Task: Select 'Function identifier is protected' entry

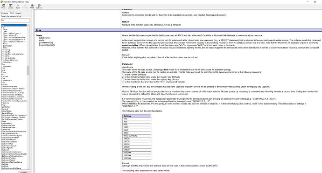Action: coord(13,97)
